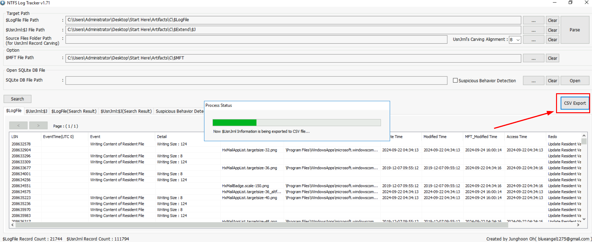
Task: Sort by the Access Time column header
Action: [525, 137]
